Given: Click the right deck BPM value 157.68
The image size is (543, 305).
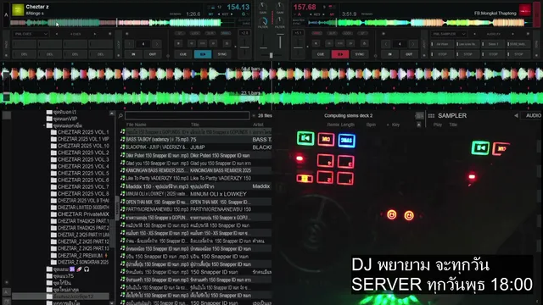Looking at the screenshot, I should 305,7.
